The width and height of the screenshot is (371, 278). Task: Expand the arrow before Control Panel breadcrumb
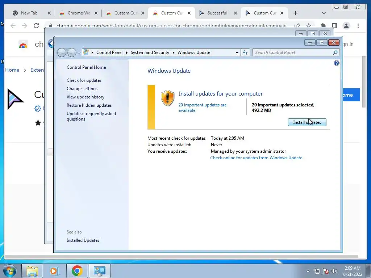(x=92, y=52)
